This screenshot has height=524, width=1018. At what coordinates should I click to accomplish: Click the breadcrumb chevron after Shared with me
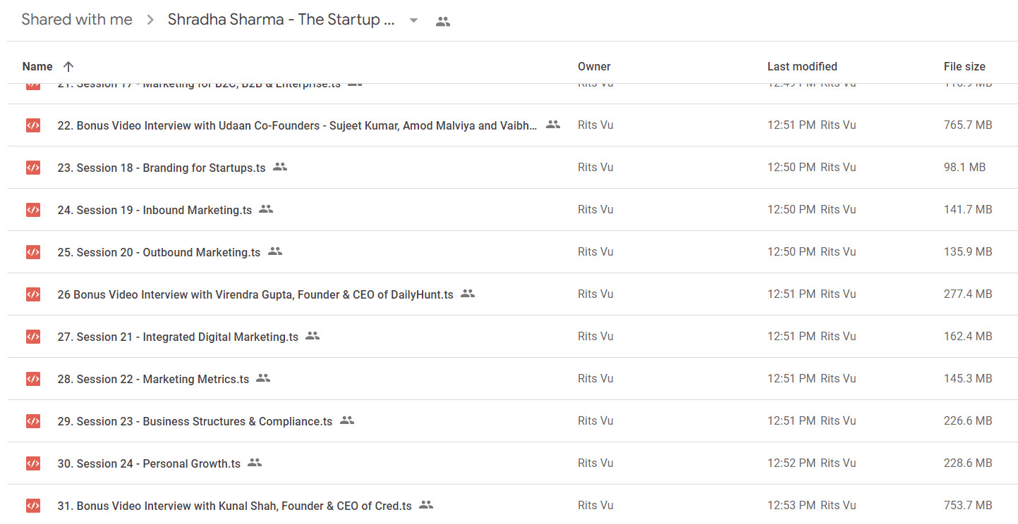pyautogui.click(x=150, y=20)
